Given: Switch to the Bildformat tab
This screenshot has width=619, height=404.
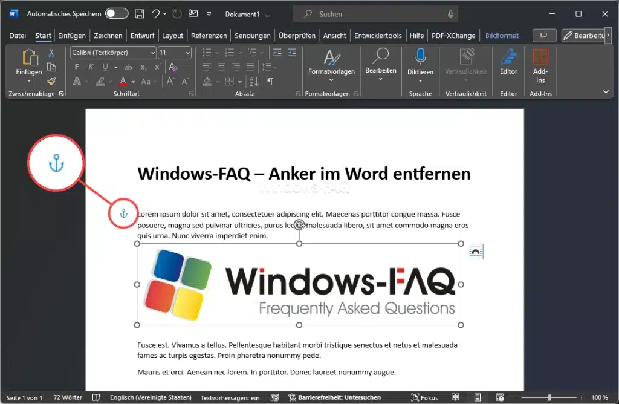Looking at the screenshot, I should coord(502,36).
